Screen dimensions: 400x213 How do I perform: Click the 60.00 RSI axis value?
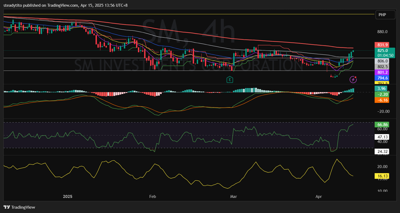click(x=382, y=129)
